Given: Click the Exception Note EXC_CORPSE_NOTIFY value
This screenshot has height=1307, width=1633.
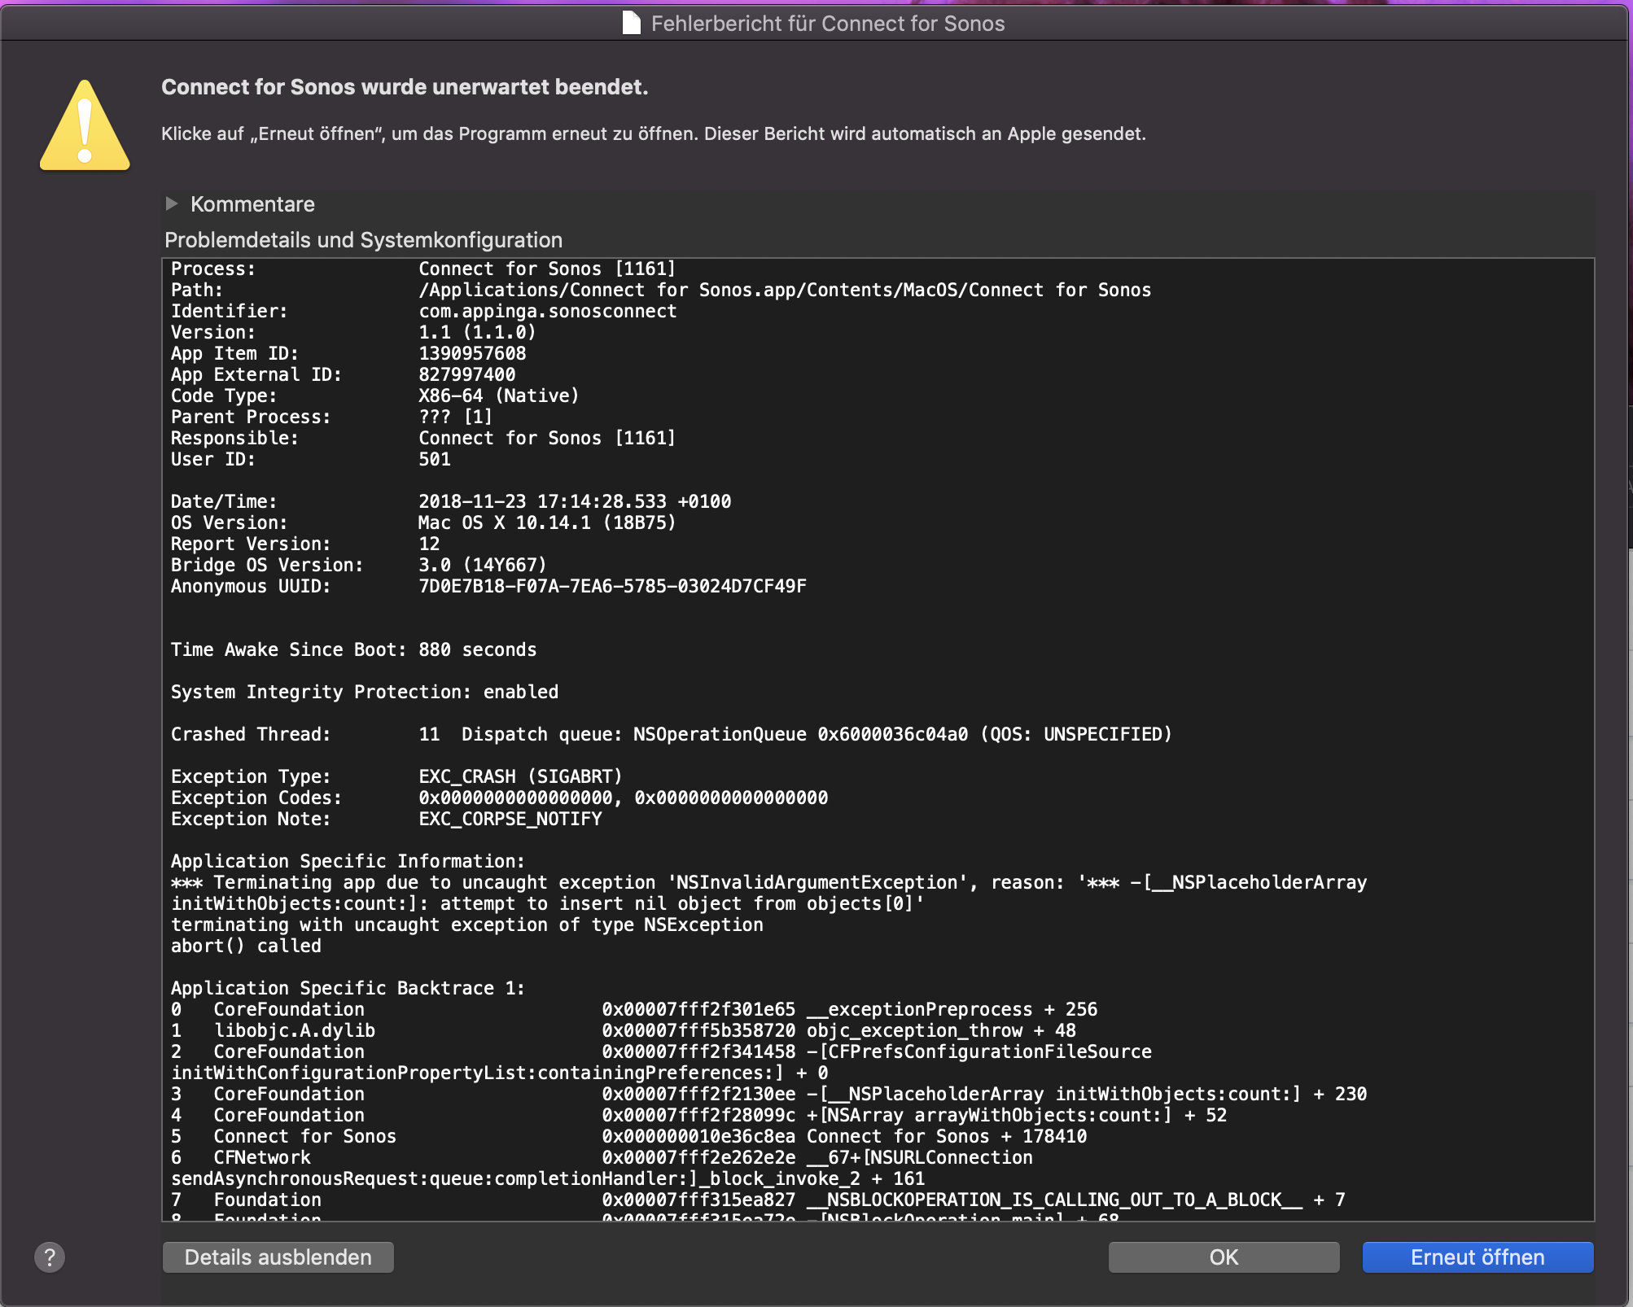Looking at the screenshot, I should pyautogui.click(x=510, y=819).
